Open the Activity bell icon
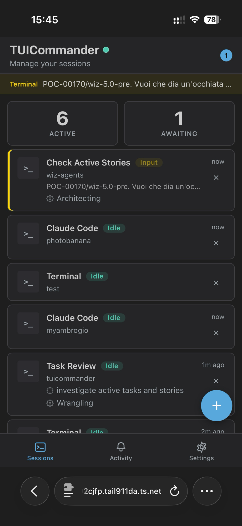This screenshot has height=526, width=242. (x=121, y=447)
